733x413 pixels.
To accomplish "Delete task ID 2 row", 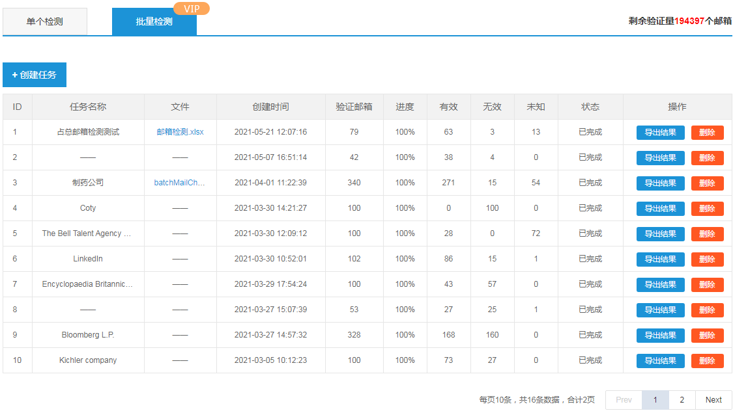I will click(708, 158).
